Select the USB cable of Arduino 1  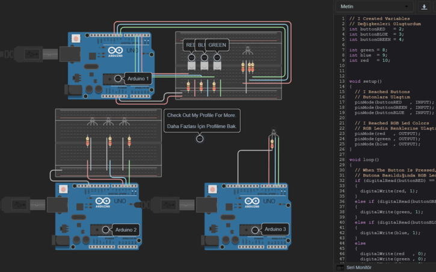(x=30, y=53)
